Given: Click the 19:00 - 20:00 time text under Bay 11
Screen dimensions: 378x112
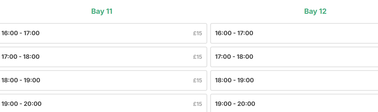Looking at the screenshot, I should (22, 104).
